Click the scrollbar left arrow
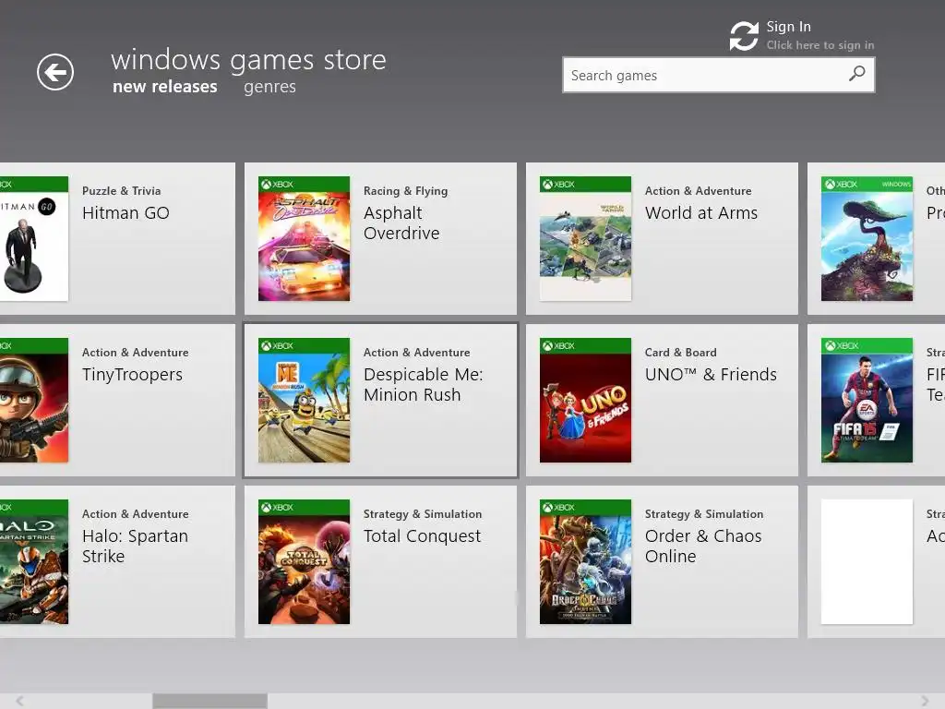This screenshot has width=945, height=709. 20,701
